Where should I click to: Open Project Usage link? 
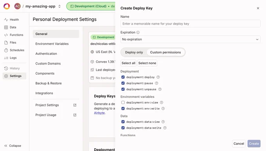pyautogui.click(x=56, y=115)
